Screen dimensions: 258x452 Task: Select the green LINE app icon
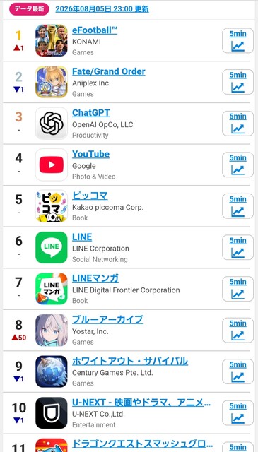click(52, 247)
